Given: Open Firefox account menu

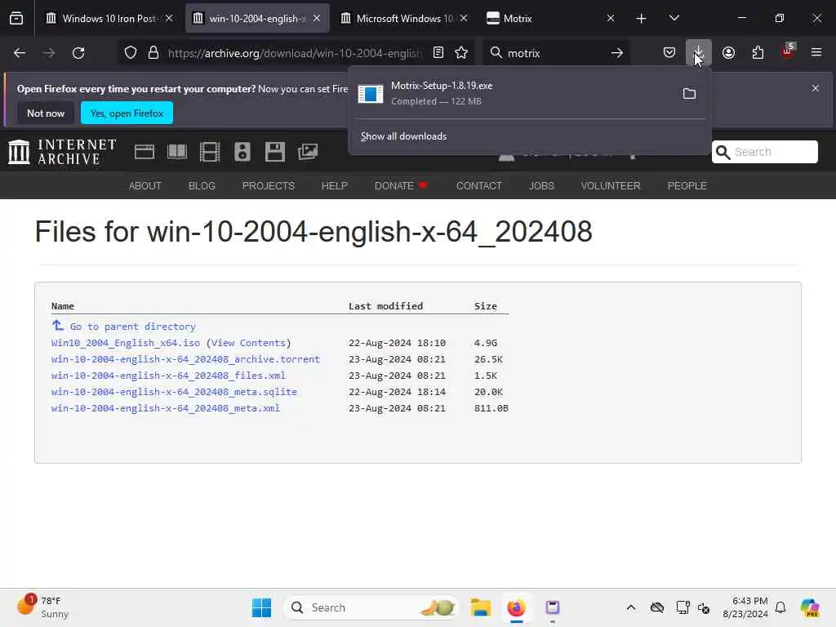Looking at the screenshot, I should click(x=728, y=53).
